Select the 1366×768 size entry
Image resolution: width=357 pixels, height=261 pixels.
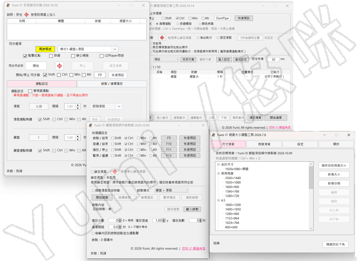(x=232, y=192)
